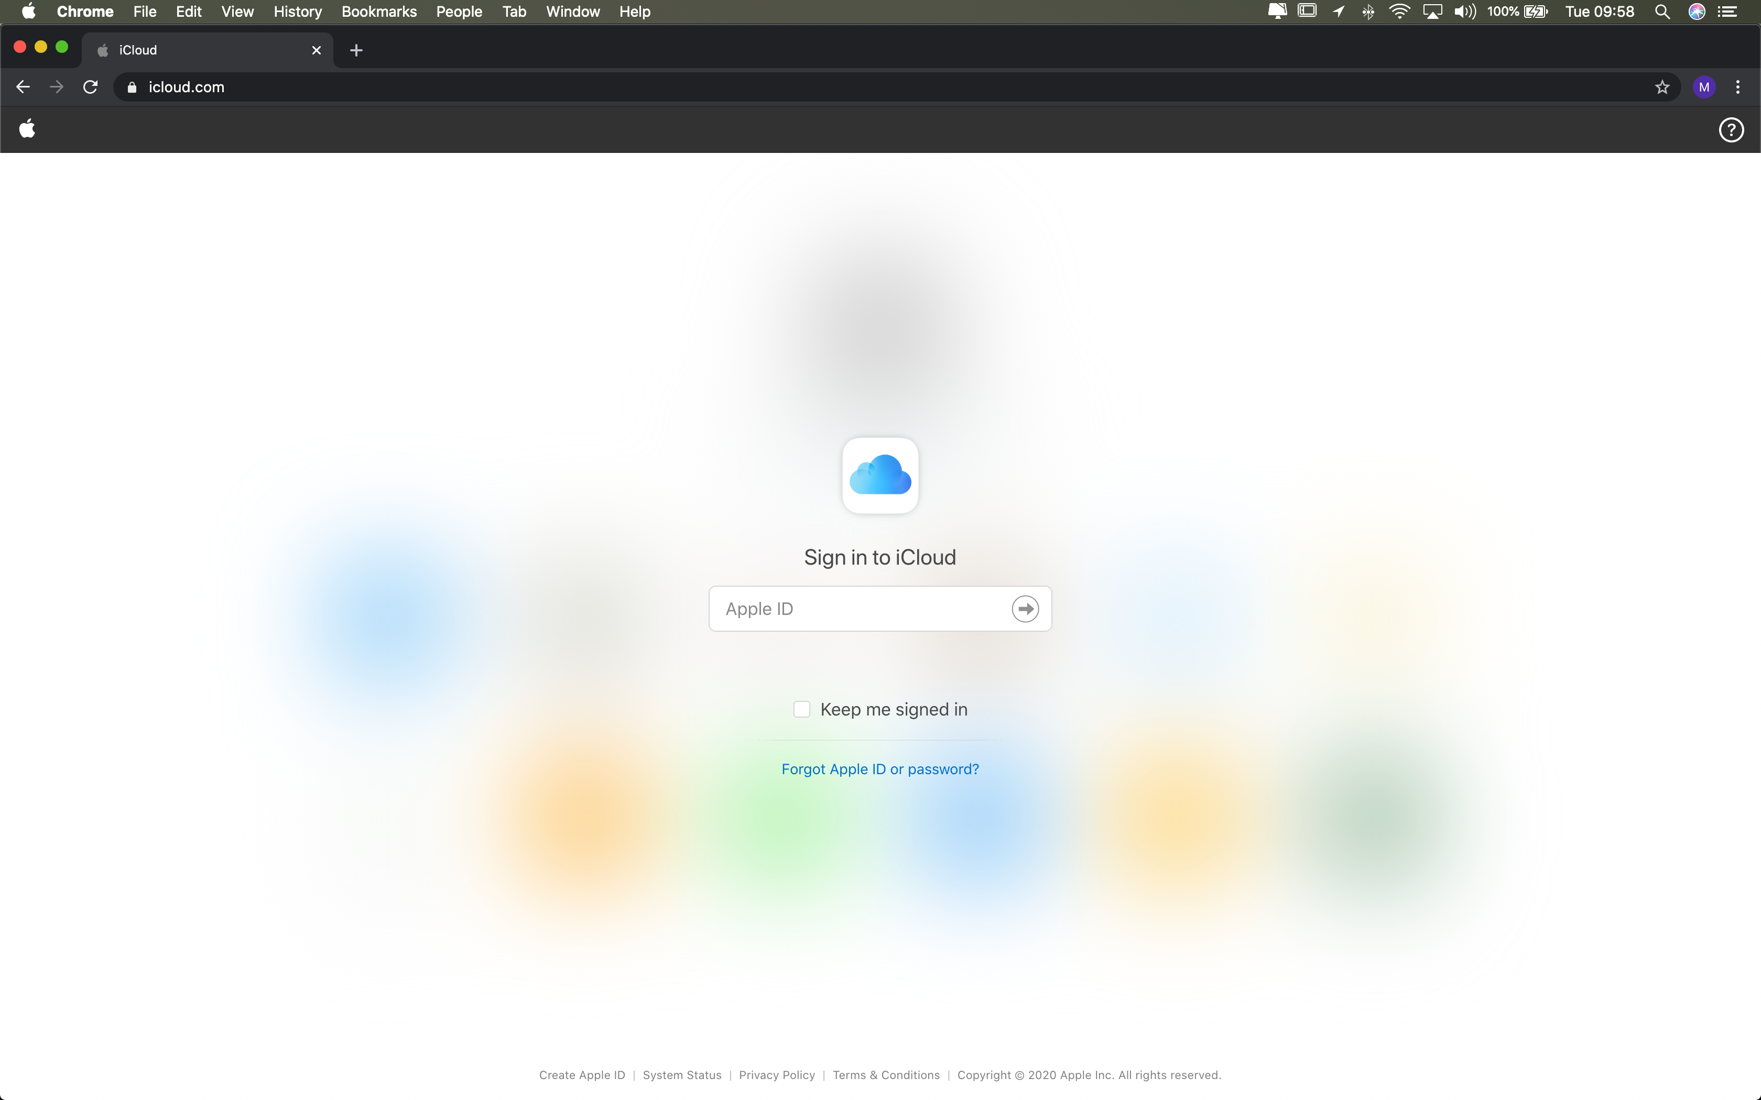Reload the icloud.com page

(90, 87)
